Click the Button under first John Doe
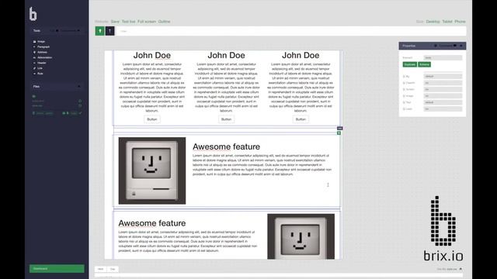 click(152, 119)
